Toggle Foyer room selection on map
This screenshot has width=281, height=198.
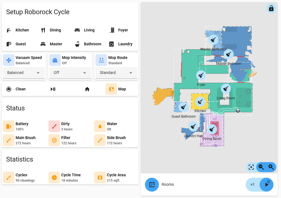click(201, 75)
